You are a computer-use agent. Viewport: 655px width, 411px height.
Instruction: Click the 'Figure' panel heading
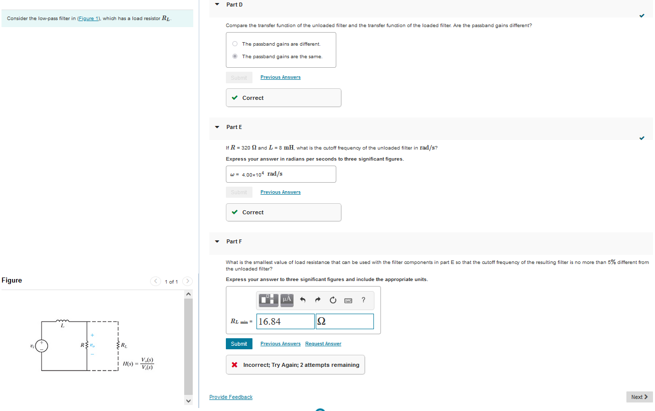pyautogui.click(x=12, y=281)
